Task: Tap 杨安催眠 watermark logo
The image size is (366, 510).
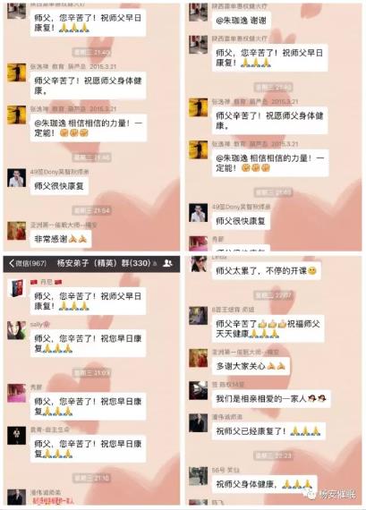Action: pos(331,495)
